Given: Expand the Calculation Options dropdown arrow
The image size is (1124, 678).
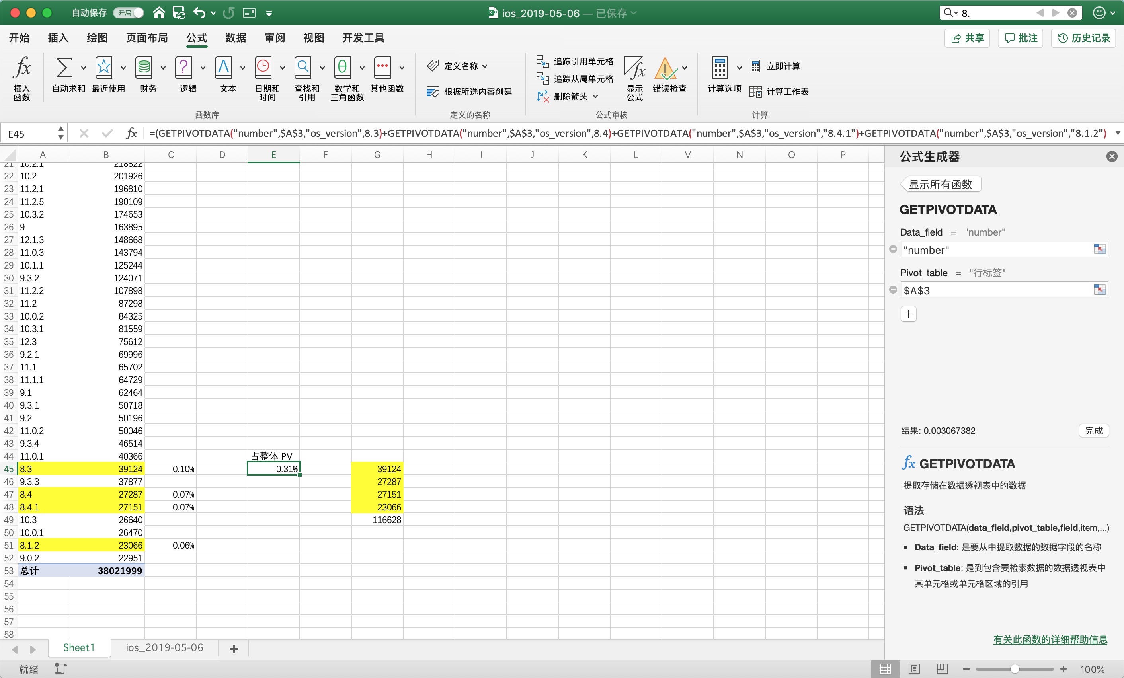Looking at the screenshot, I should pos(739,68).
